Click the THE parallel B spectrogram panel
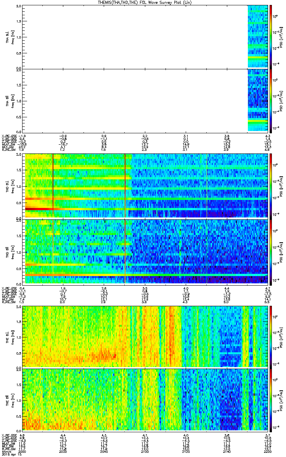This screenshot has height=457, width=286. [x=145, y=399]
